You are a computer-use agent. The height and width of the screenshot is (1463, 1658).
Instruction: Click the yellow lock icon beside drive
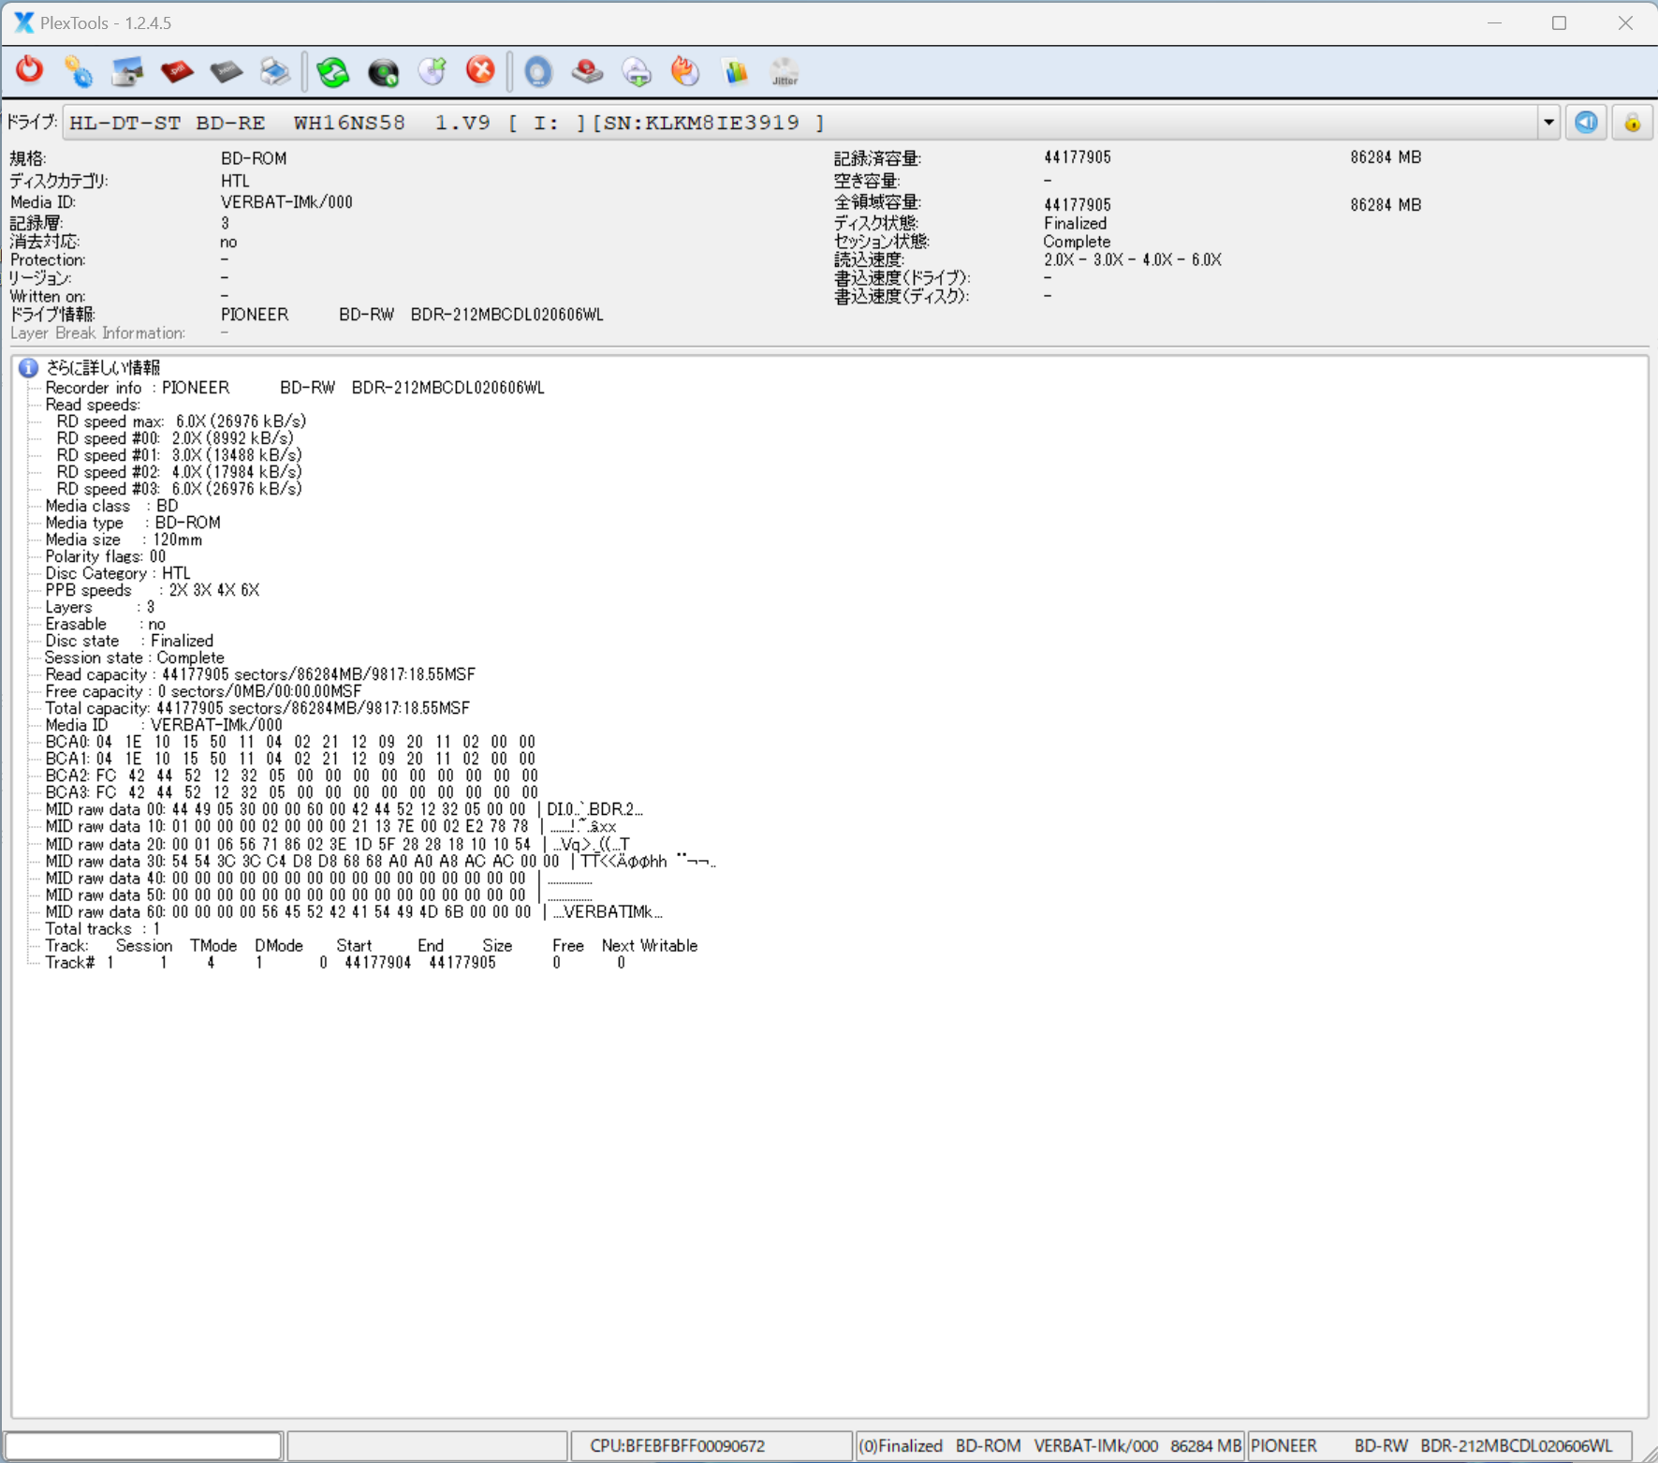tap(1632, 123)
